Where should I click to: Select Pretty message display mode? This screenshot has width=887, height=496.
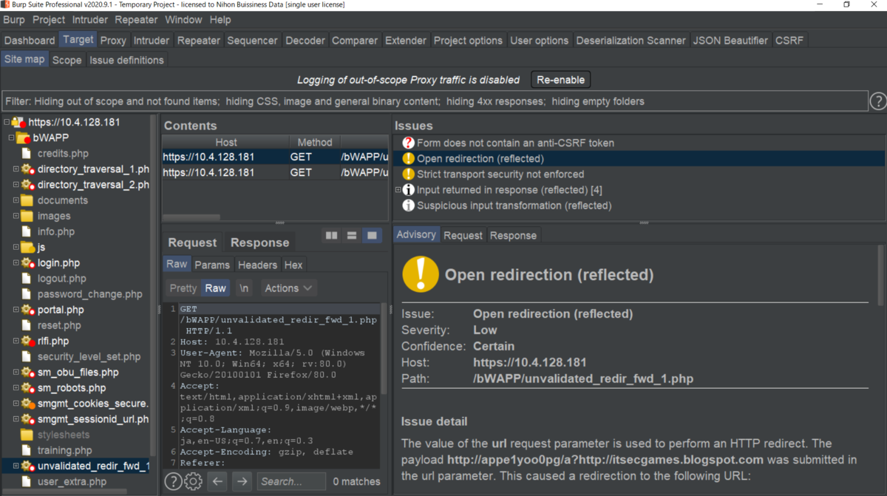coord(183,288)
